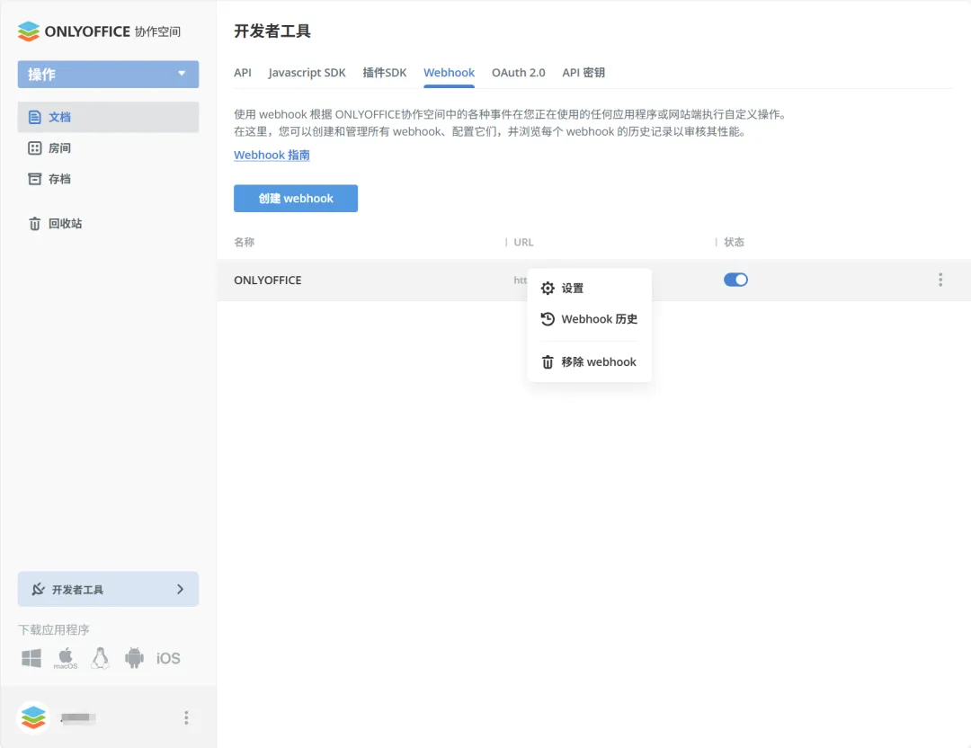
Task: Switch to the OAuth 2.0 tab
Action: click(519, 73)
